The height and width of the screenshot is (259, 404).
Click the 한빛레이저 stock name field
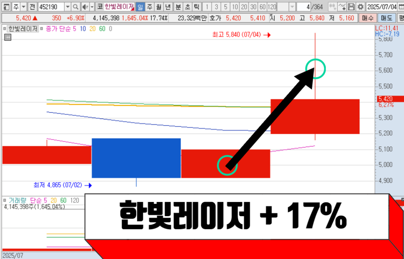(x=120, y=7)
